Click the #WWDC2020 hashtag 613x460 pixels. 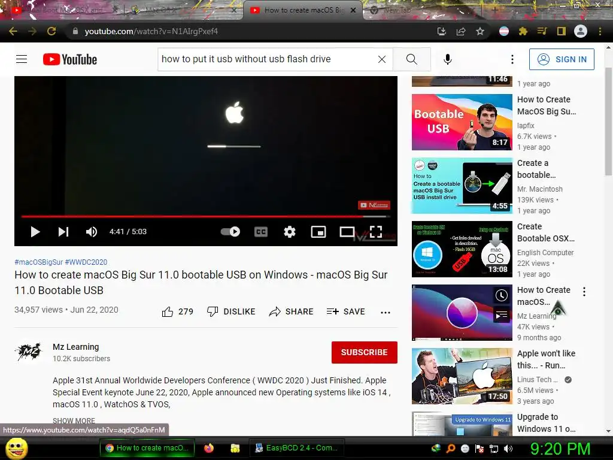(86, 262)
